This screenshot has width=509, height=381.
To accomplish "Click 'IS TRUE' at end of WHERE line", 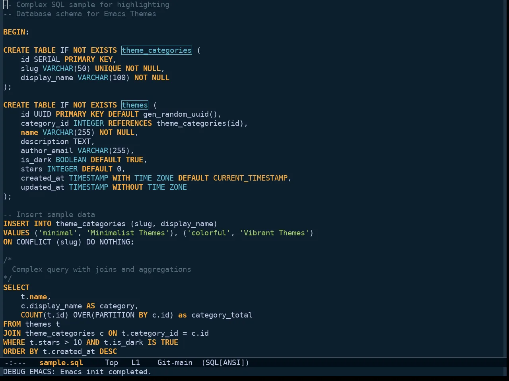I will [163, 342].
